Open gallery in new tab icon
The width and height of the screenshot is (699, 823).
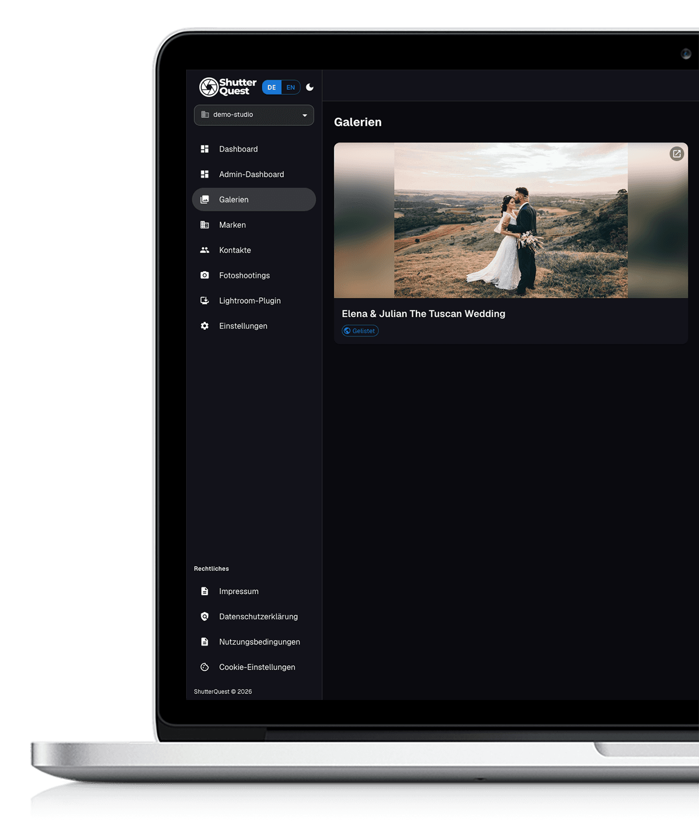coord(677,154)
